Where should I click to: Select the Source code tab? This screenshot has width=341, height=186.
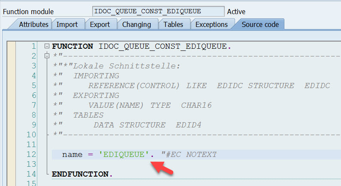tap(260, 24)
